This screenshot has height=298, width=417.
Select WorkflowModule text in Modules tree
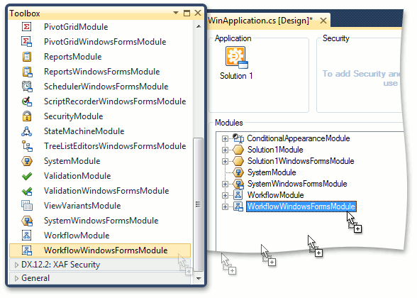coord(275,195)
